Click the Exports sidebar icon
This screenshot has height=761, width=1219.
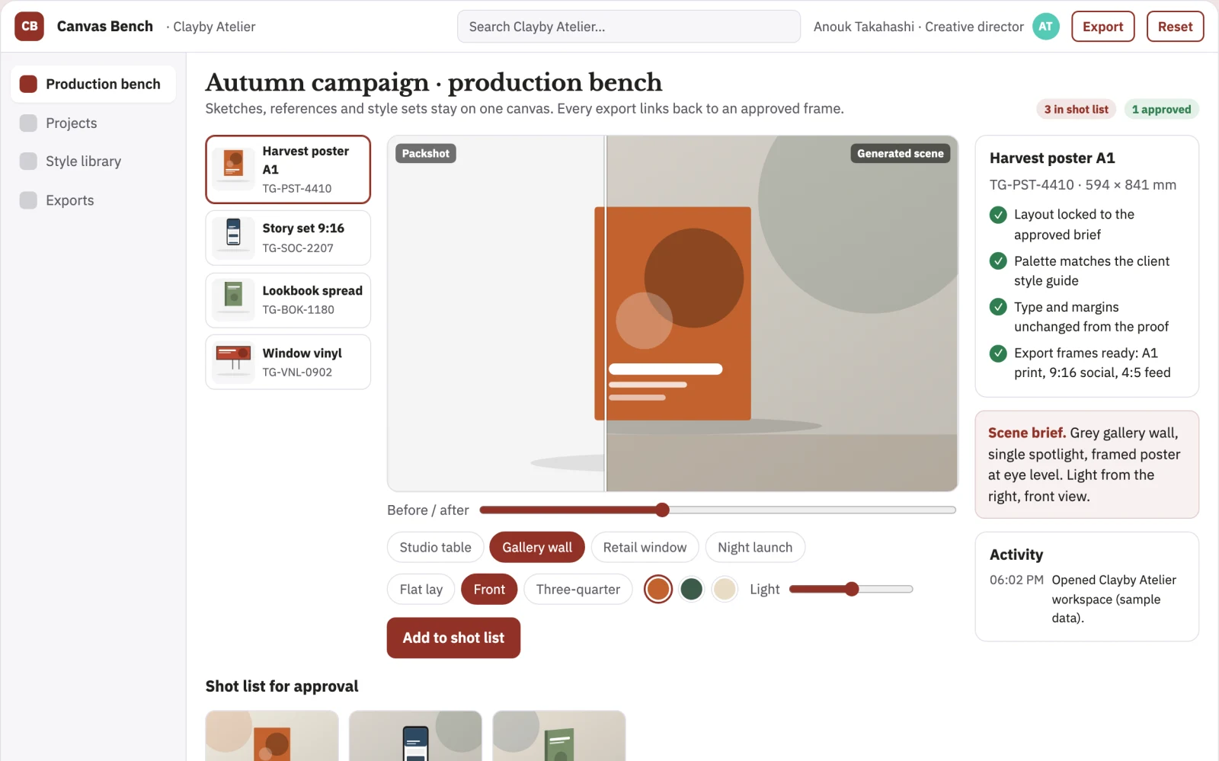pyautogui.click(x=28, y=200)
